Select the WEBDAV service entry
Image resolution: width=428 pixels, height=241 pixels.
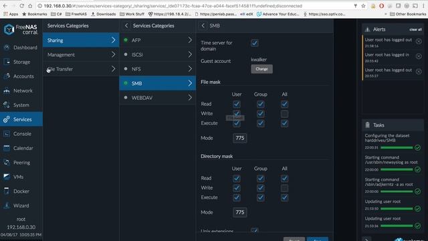pyautogui.click(x=158, y=98)
